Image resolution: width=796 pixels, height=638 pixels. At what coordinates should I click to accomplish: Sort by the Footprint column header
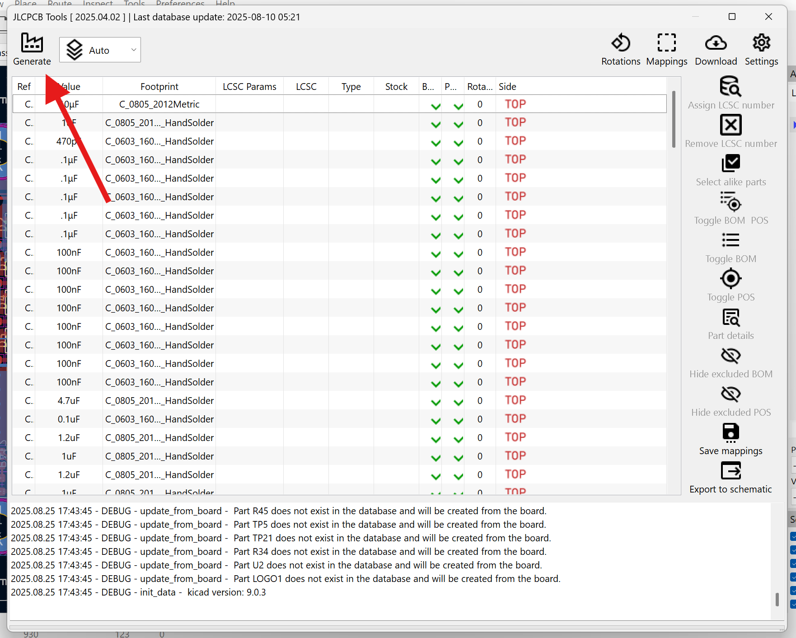(x=159, y=86)
